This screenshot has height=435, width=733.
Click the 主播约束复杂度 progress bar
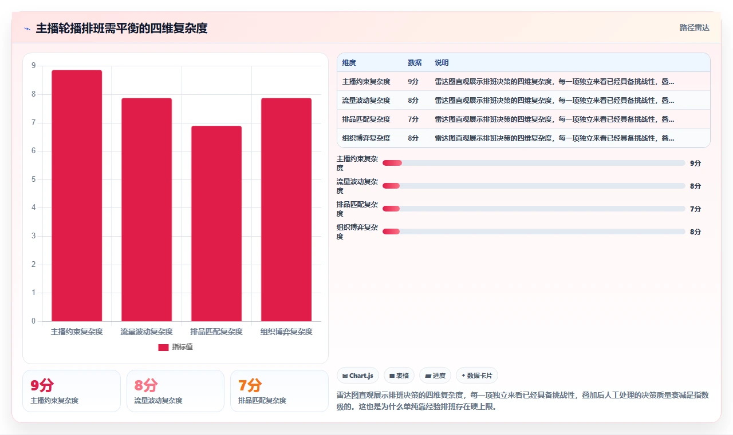tap(534, 163)
